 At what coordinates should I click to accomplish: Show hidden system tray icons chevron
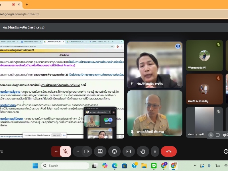click(195, 166)
